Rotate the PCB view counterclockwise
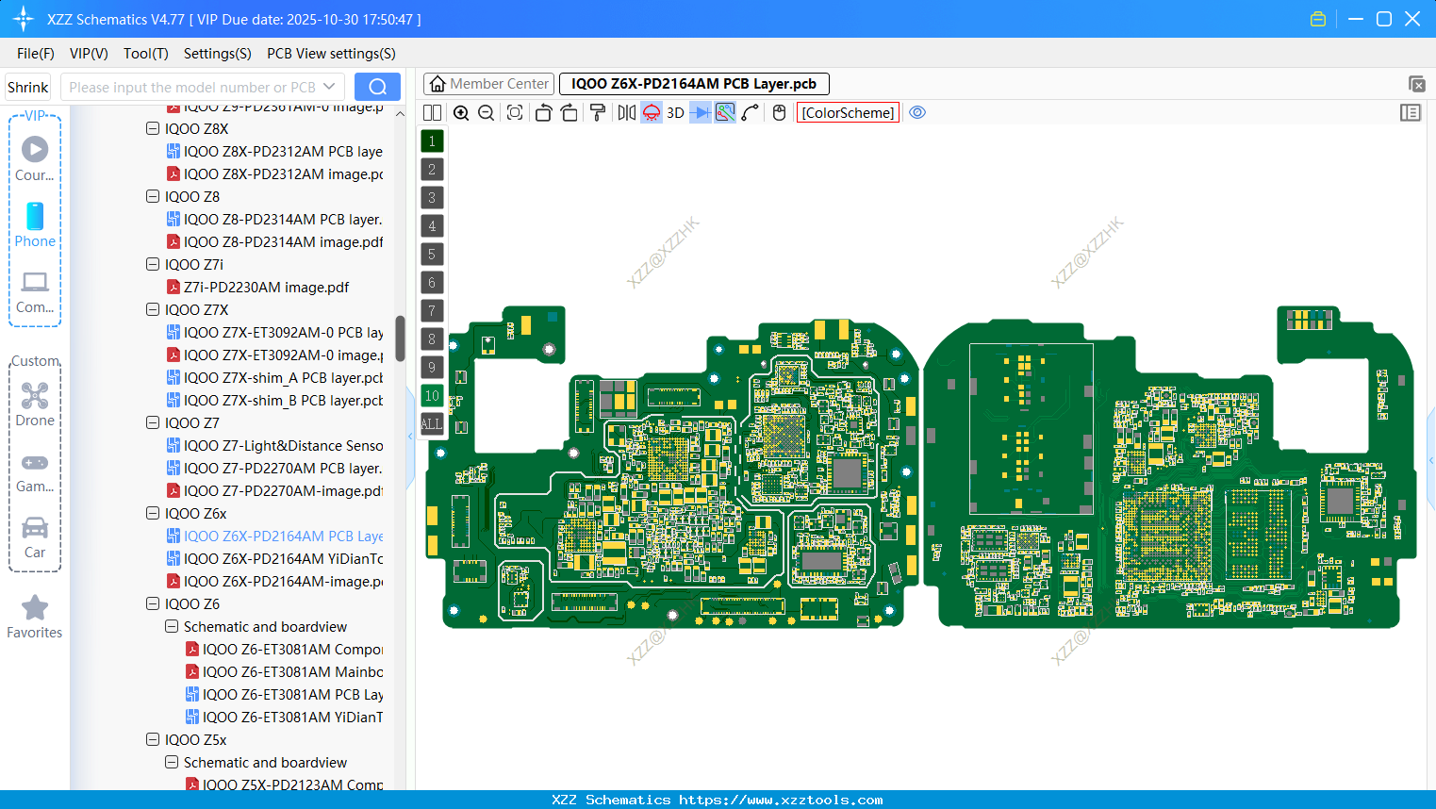The height and width of the screenshot is (809, 1436). pyautogui.click(x=543, y=112)
